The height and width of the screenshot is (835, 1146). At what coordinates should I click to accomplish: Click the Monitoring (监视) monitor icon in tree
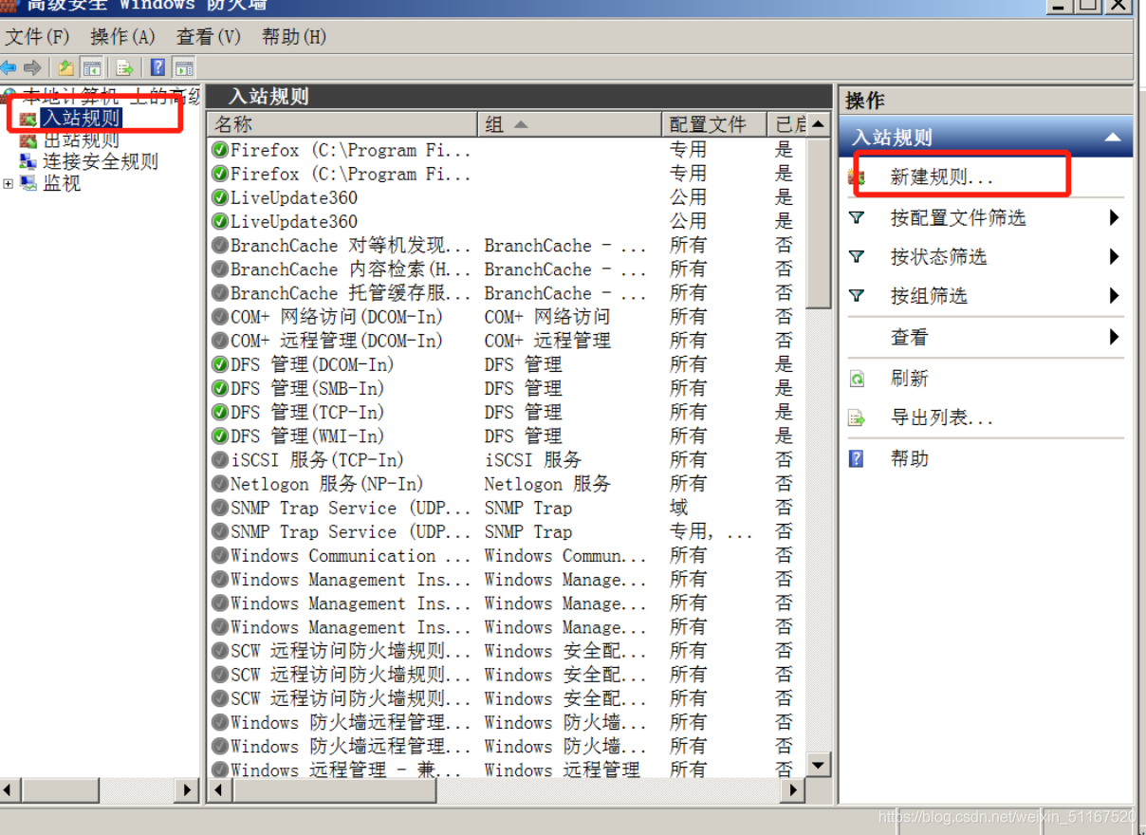(x=28, y=183)
